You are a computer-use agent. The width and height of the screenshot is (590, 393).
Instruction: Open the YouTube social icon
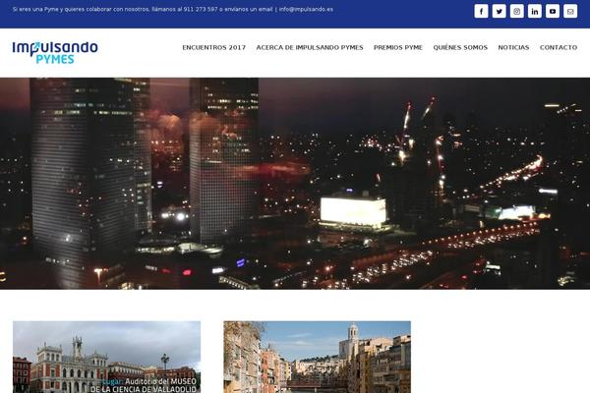pos(553,11)
